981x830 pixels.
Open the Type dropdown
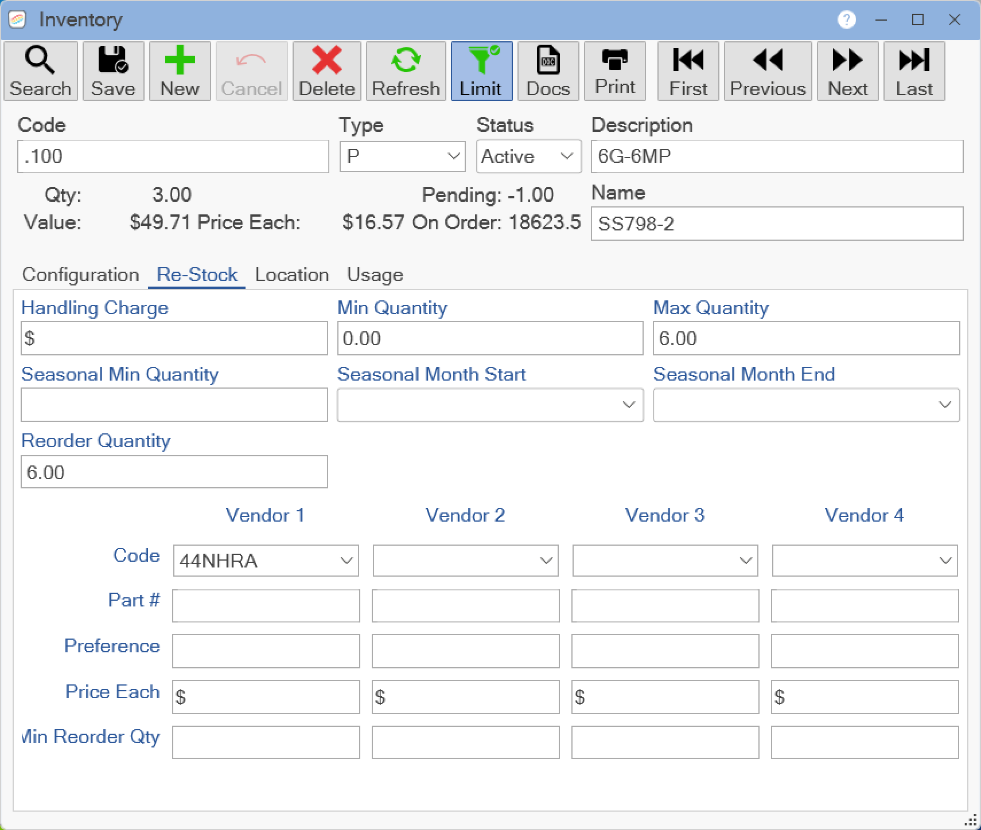pyautogui.click(x=402, y=156)
